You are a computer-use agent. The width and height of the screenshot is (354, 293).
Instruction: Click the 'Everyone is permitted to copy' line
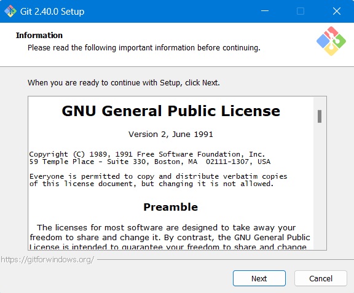click(x=159, y=176)
